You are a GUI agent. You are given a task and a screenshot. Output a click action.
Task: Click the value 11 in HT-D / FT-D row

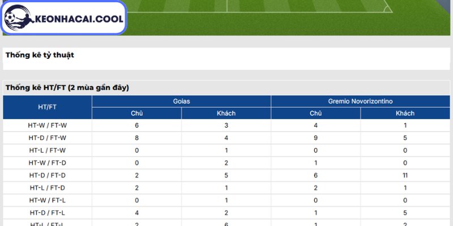tap(405, 175)
